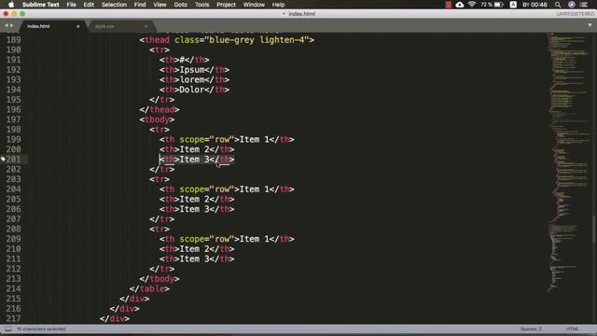This screenshot has width=597, height=336.
Task: Switch to the index.html tab
Action: [x=38, y=26]
